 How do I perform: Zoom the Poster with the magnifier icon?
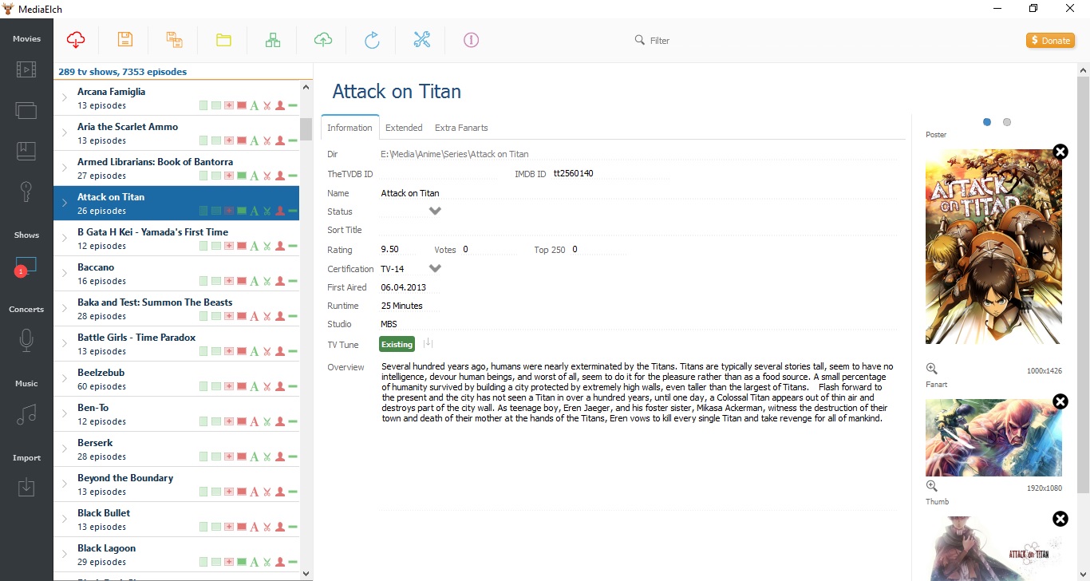point(931,369)
